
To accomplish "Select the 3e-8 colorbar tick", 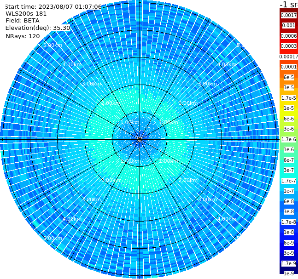I will tap(289, 211).
